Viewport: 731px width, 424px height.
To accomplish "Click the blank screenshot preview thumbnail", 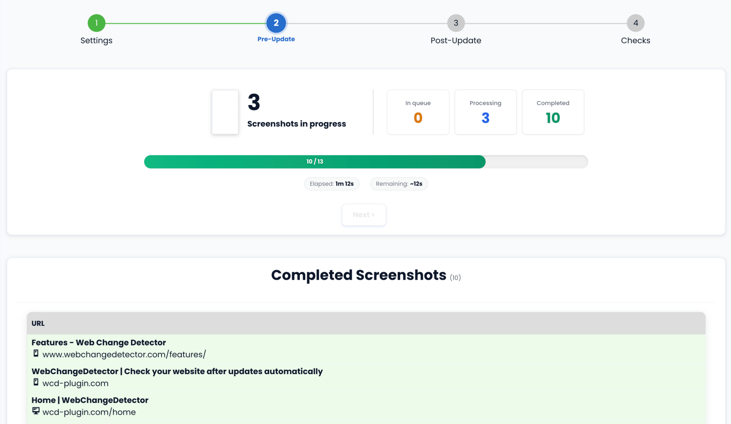I will [x=225, y=112].
